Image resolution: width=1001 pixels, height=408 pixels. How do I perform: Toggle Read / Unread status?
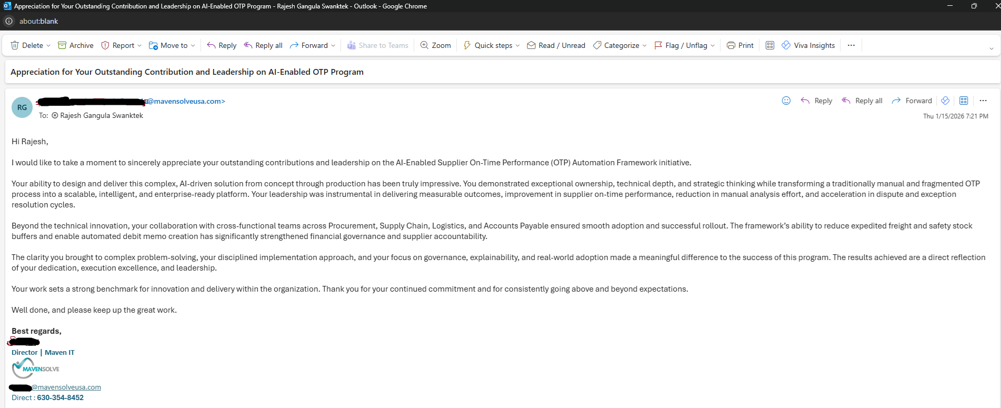click(x=556, y=45)
